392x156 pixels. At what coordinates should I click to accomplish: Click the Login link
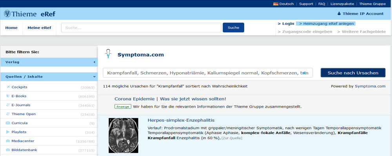click(x=286, y=24)
